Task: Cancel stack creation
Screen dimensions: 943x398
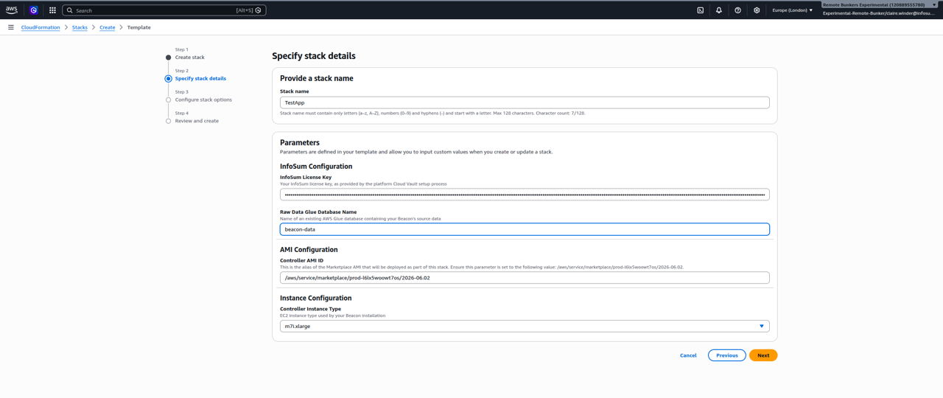Action: [688, 355]
